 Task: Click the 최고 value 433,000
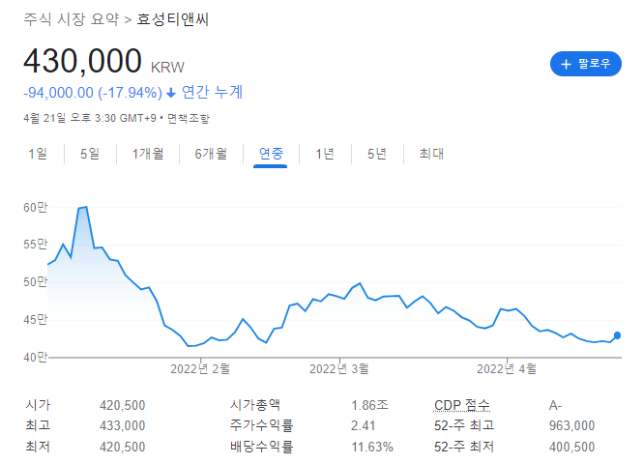point(123,425)
